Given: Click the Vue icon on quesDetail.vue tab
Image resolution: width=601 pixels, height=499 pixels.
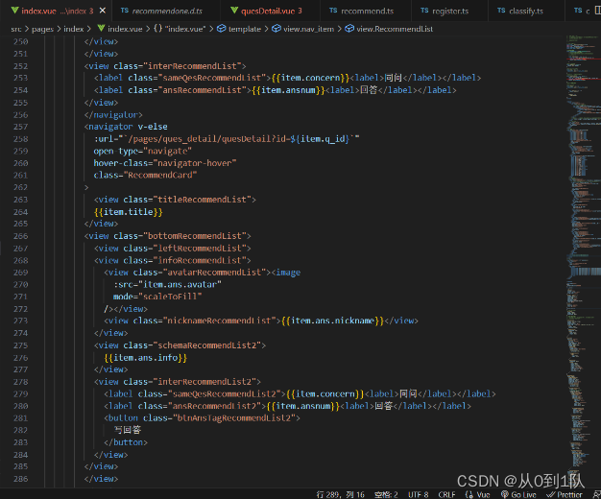Looking at the screenshot, I should pos(234,11).
